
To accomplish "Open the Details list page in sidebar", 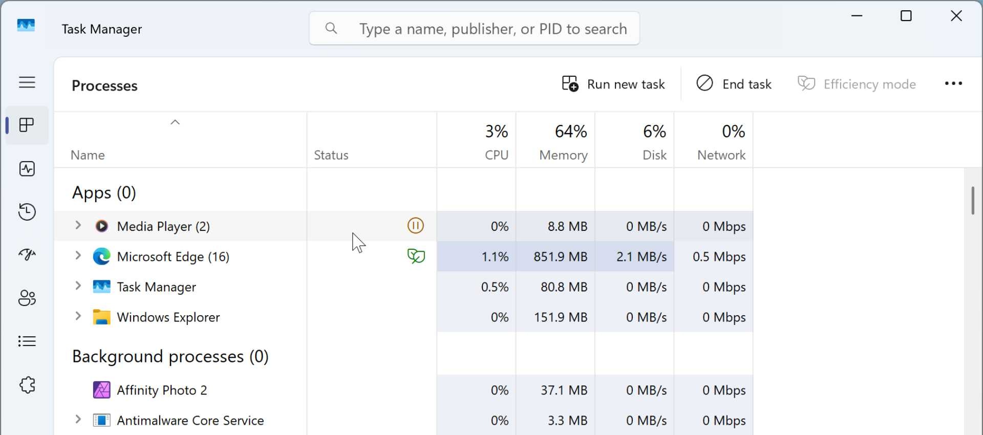I will tap(27, 341).
